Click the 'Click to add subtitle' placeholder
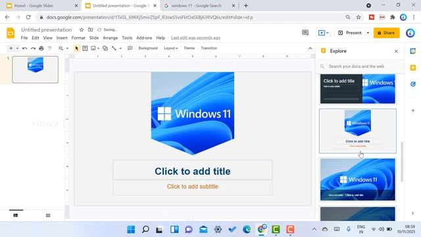This screenshot has height=237, width=421. click(193, 187)
